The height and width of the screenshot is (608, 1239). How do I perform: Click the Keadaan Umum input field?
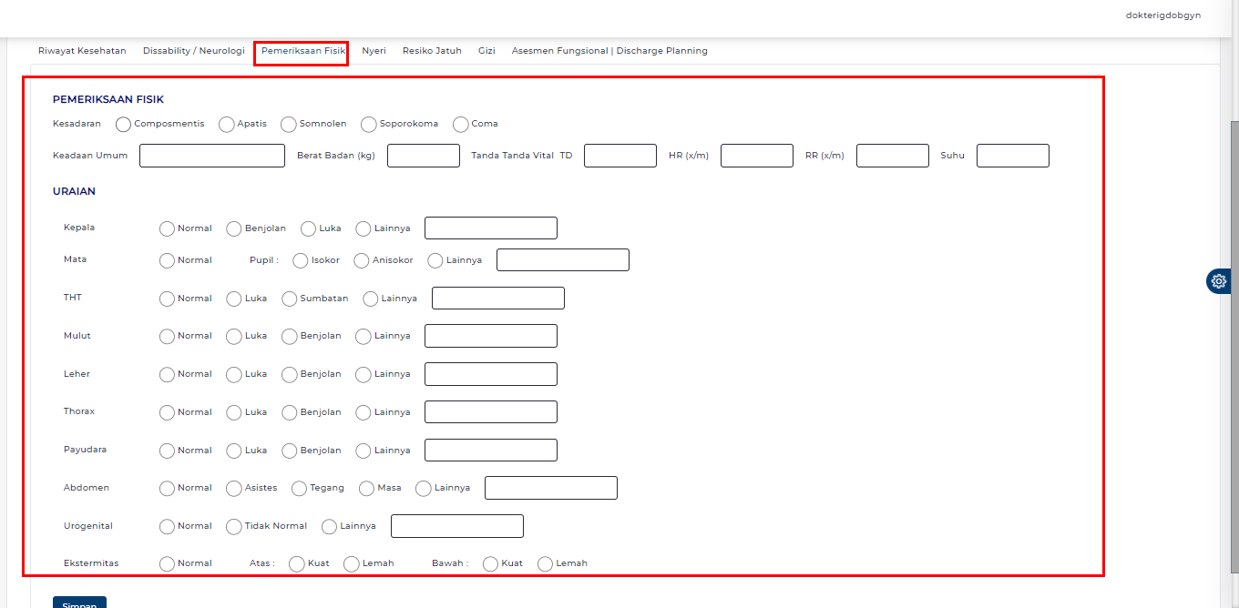212,156
